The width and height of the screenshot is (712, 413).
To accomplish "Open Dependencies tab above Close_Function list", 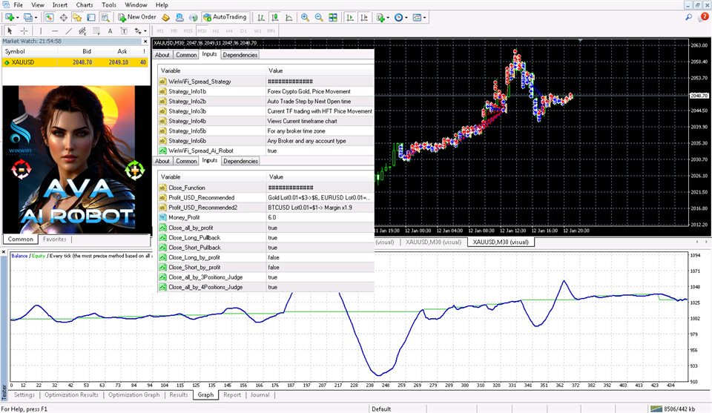I will coord(240,161).
